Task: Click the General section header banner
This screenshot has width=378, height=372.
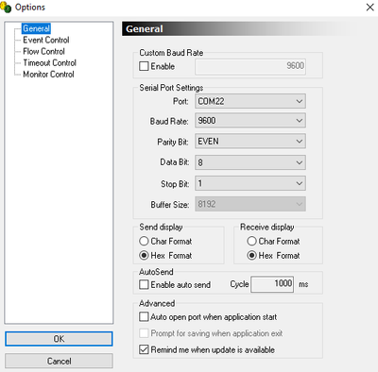Action: [x=238, y=28]
